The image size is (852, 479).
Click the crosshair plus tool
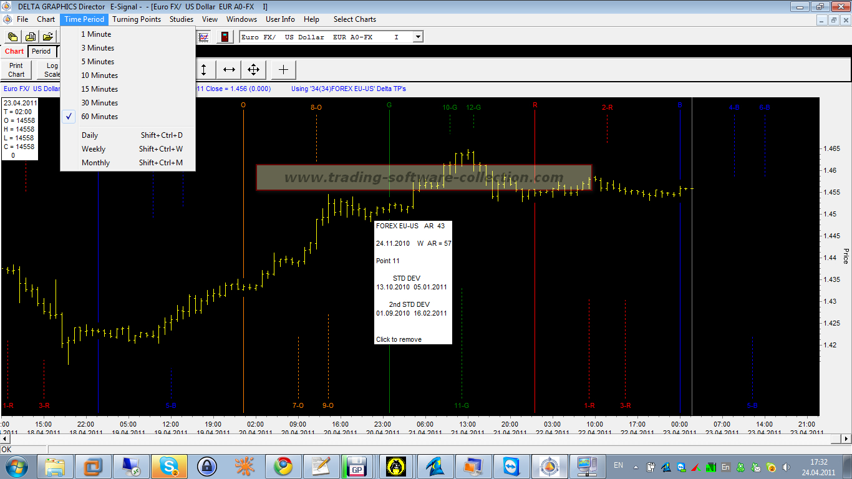point(283,69)
